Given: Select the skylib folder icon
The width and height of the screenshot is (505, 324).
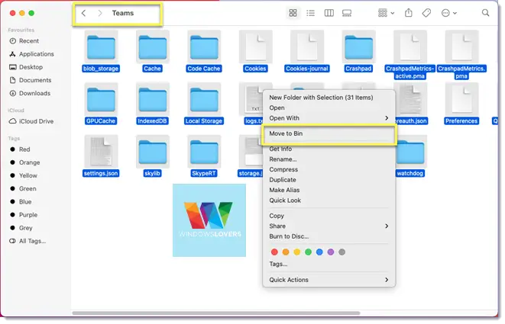Looking at the screenshot, I should pos(152,152).
